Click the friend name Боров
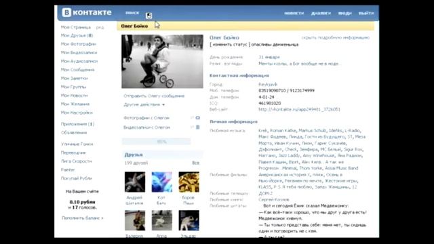The image size is (434, 244). 189,197
